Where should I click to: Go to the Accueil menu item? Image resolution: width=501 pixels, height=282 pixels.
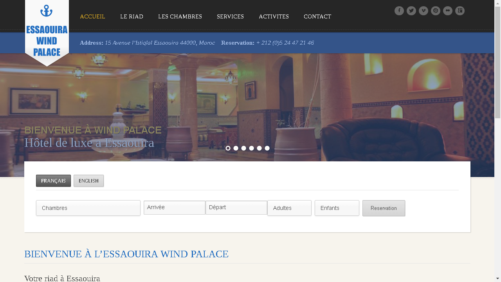coord(92,16)
